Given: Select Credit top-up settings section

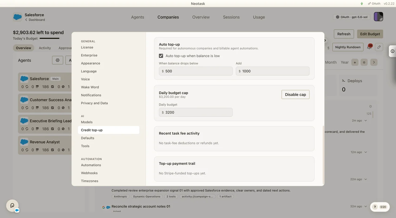Looking at the screenshot, I should click(x=108, y=130).
